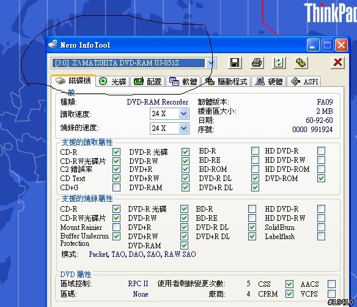This screenshot has height=307, width=357.
Task: Click the Packet, TAO, DAO modes text
Action: click(142, 254)
